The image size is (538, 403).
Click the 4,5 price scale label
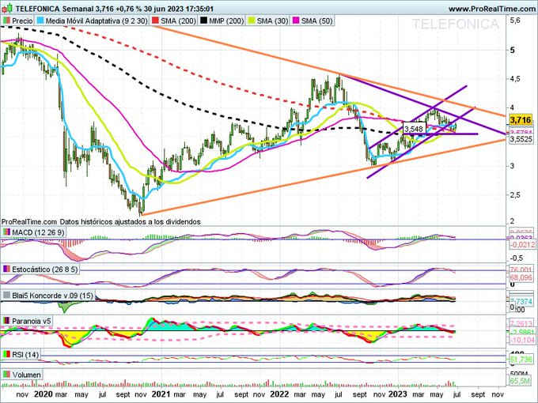point(517,79)
